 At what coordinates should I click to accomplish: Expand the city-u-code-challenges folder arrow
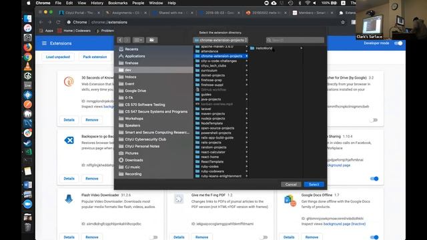246,61
